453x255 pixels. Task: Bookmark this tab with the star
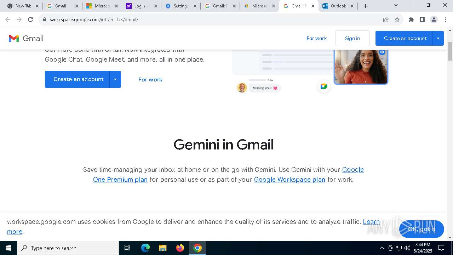(x=397, y=19)
